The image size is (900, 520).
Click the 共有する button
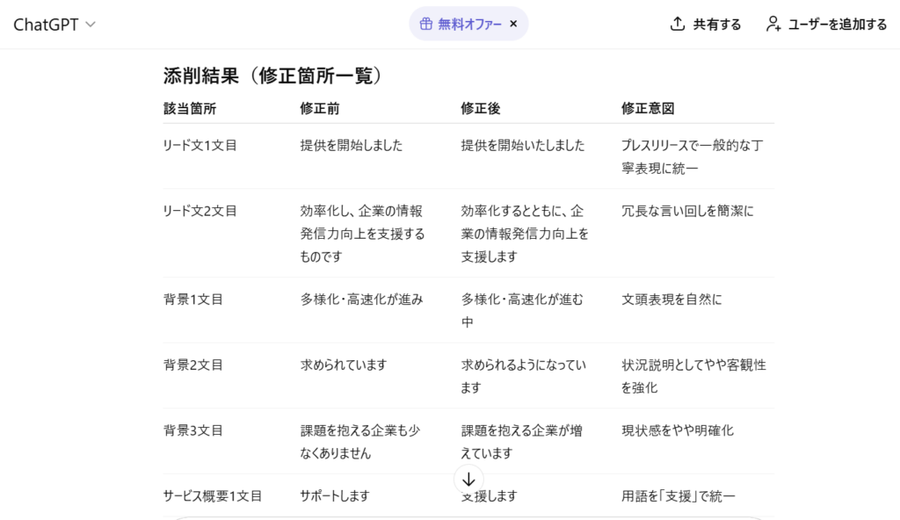pyautogui.click(x=704, y=24)
